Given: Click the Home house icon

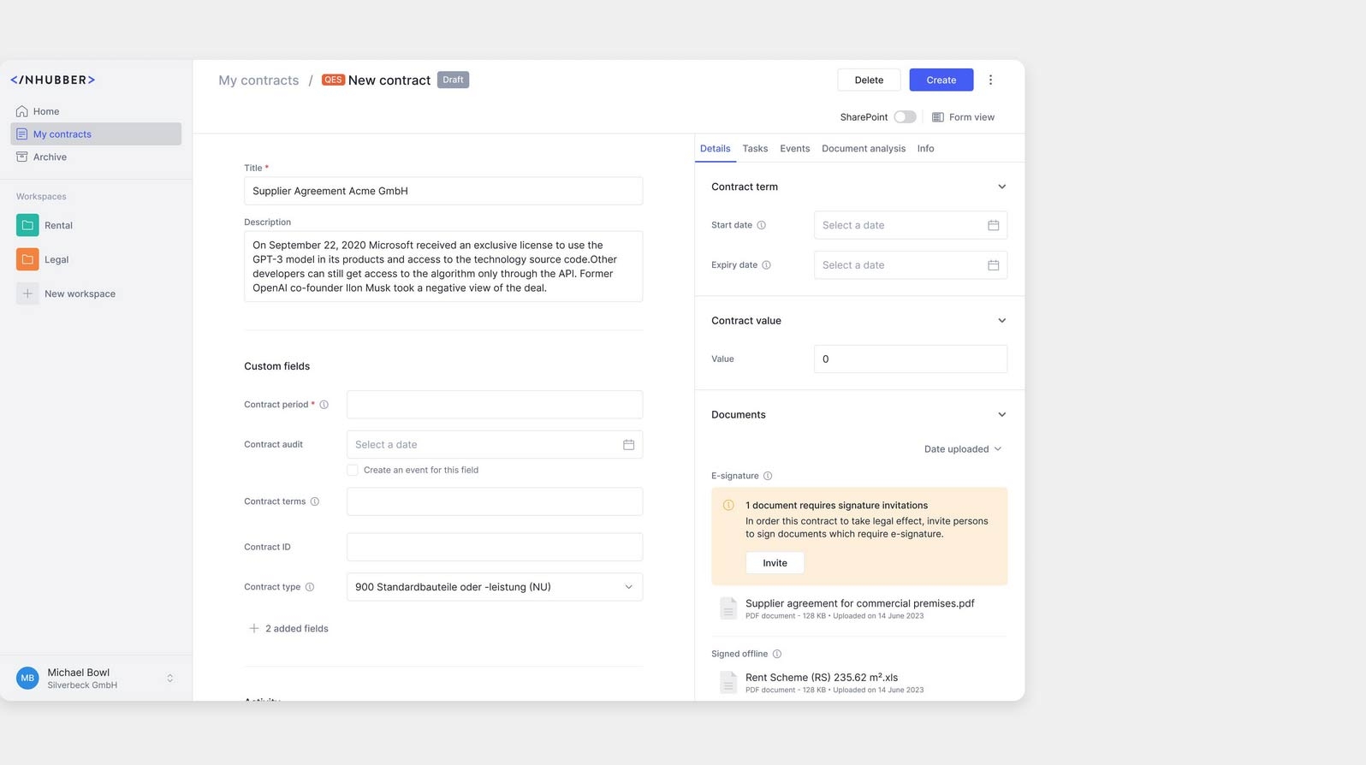Looking at the screenshot, I should click(22, 111).
